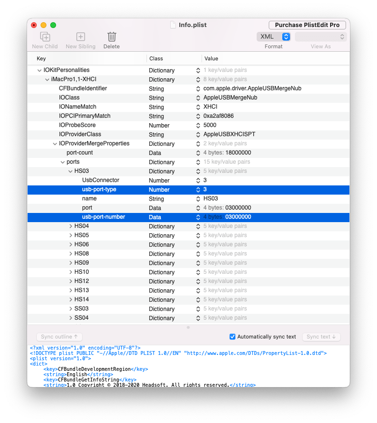Select the IOProbeScore value 5000
377x423 pixels.
click(x=210, y=125)
